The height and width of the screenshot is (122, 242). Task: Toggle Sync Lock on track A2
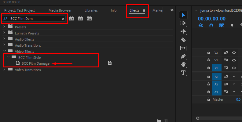tap(226, 84)
